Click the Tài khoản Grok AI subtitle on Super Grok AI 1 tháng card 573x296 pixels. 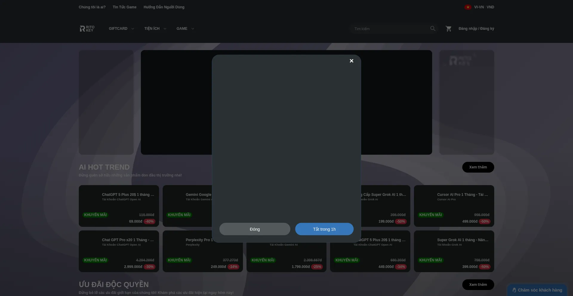pos(449,245)
